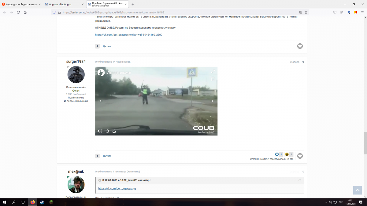Open Coub video quality settings gear
This screenshot has height=206, width=367.
pyautogui.click(x=107, y=131)
